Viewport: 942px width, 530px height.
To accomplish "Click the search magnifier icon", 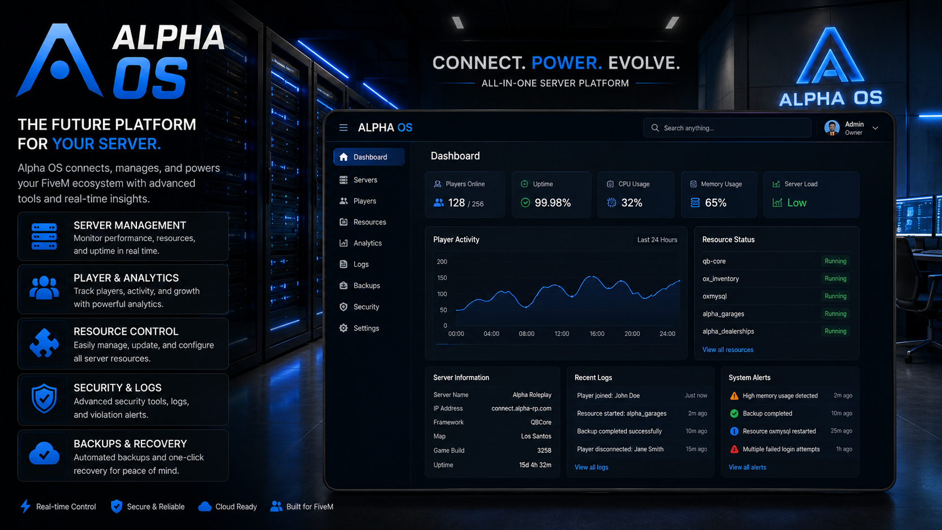I will point(655,128).
